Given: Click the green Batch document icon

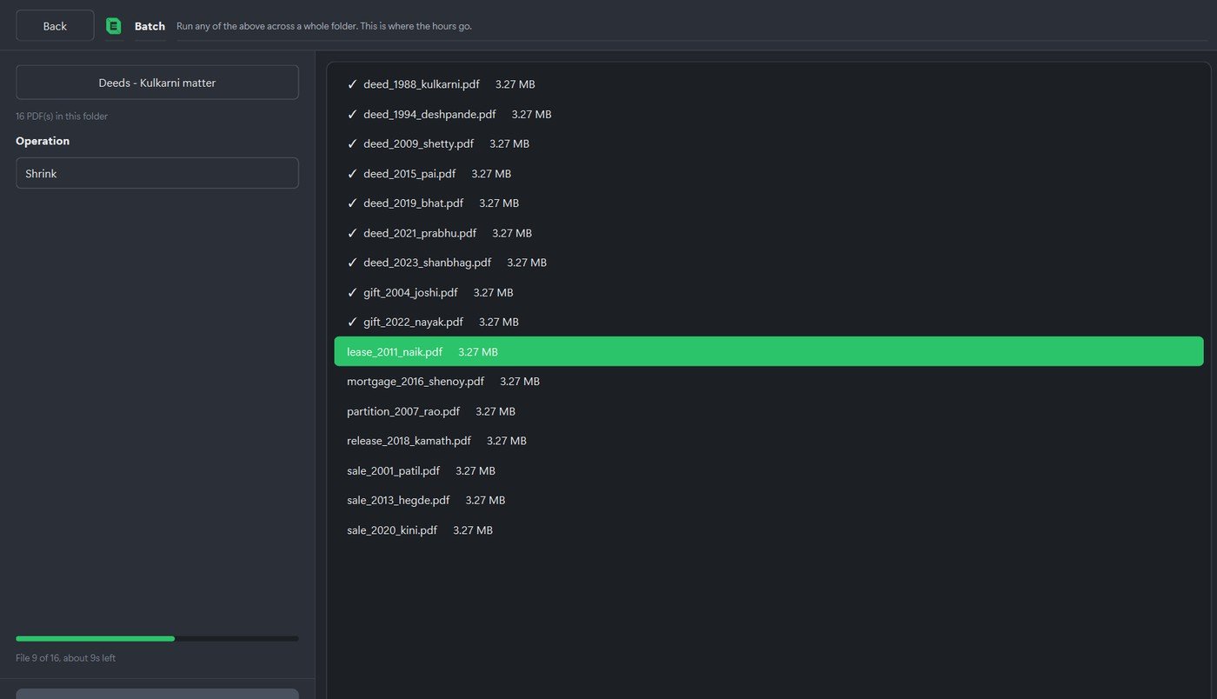Looking at the screenshot, I should coord(113,26).
